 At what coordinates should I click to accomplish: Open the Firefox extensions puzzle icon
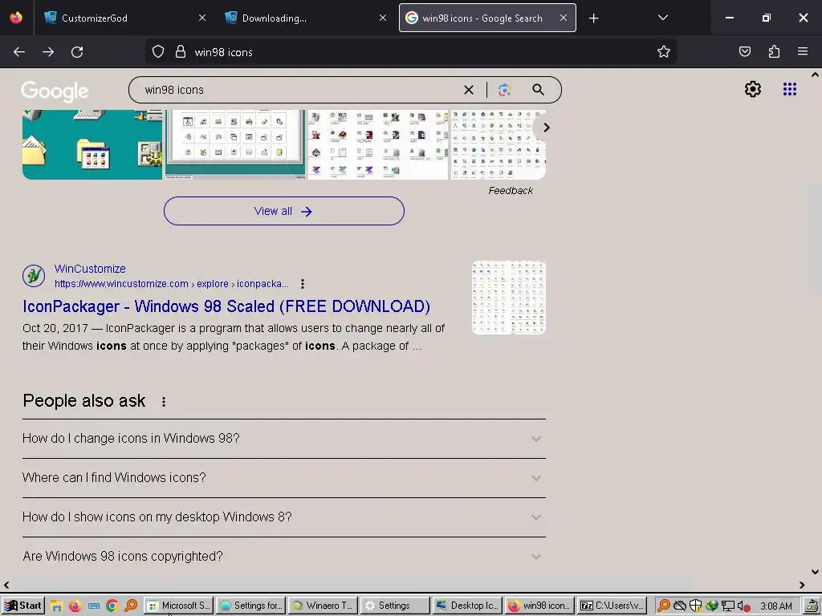point(775,52)
